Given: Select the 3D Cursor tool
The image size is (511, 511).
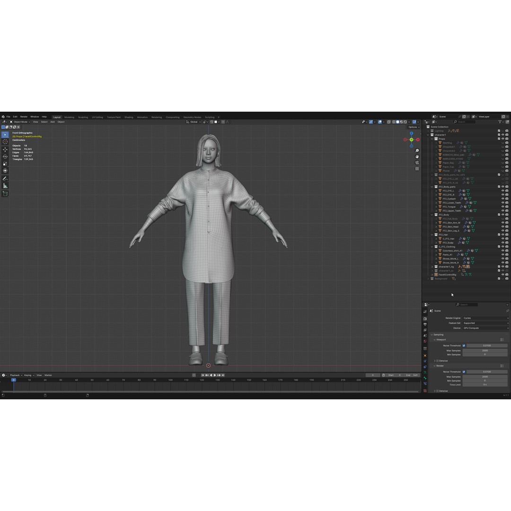Looking at the screenshot, I should click(x=5, y=142).
